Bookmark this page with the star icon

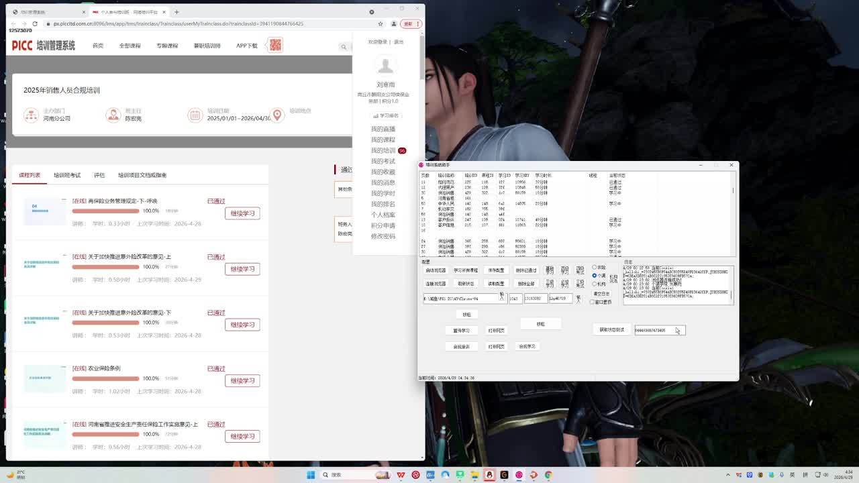tap(381, 23)
